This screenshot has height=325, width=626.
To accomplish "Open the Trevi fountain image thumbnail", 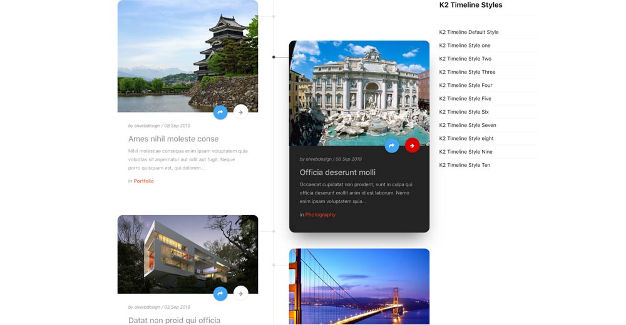I will point(359,93).
